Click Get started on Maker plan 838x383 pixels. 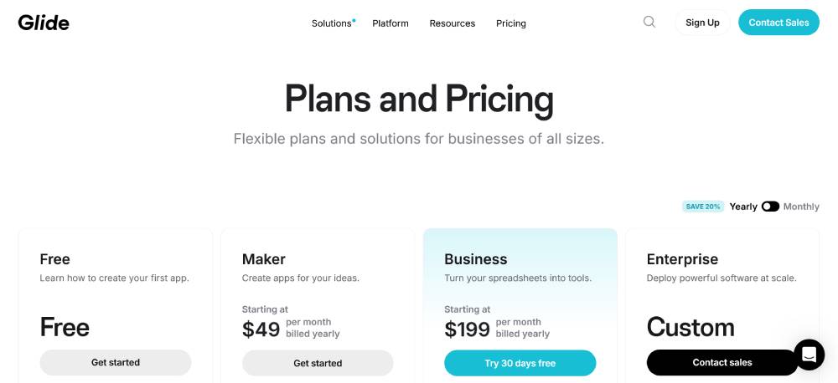(318, 363)
